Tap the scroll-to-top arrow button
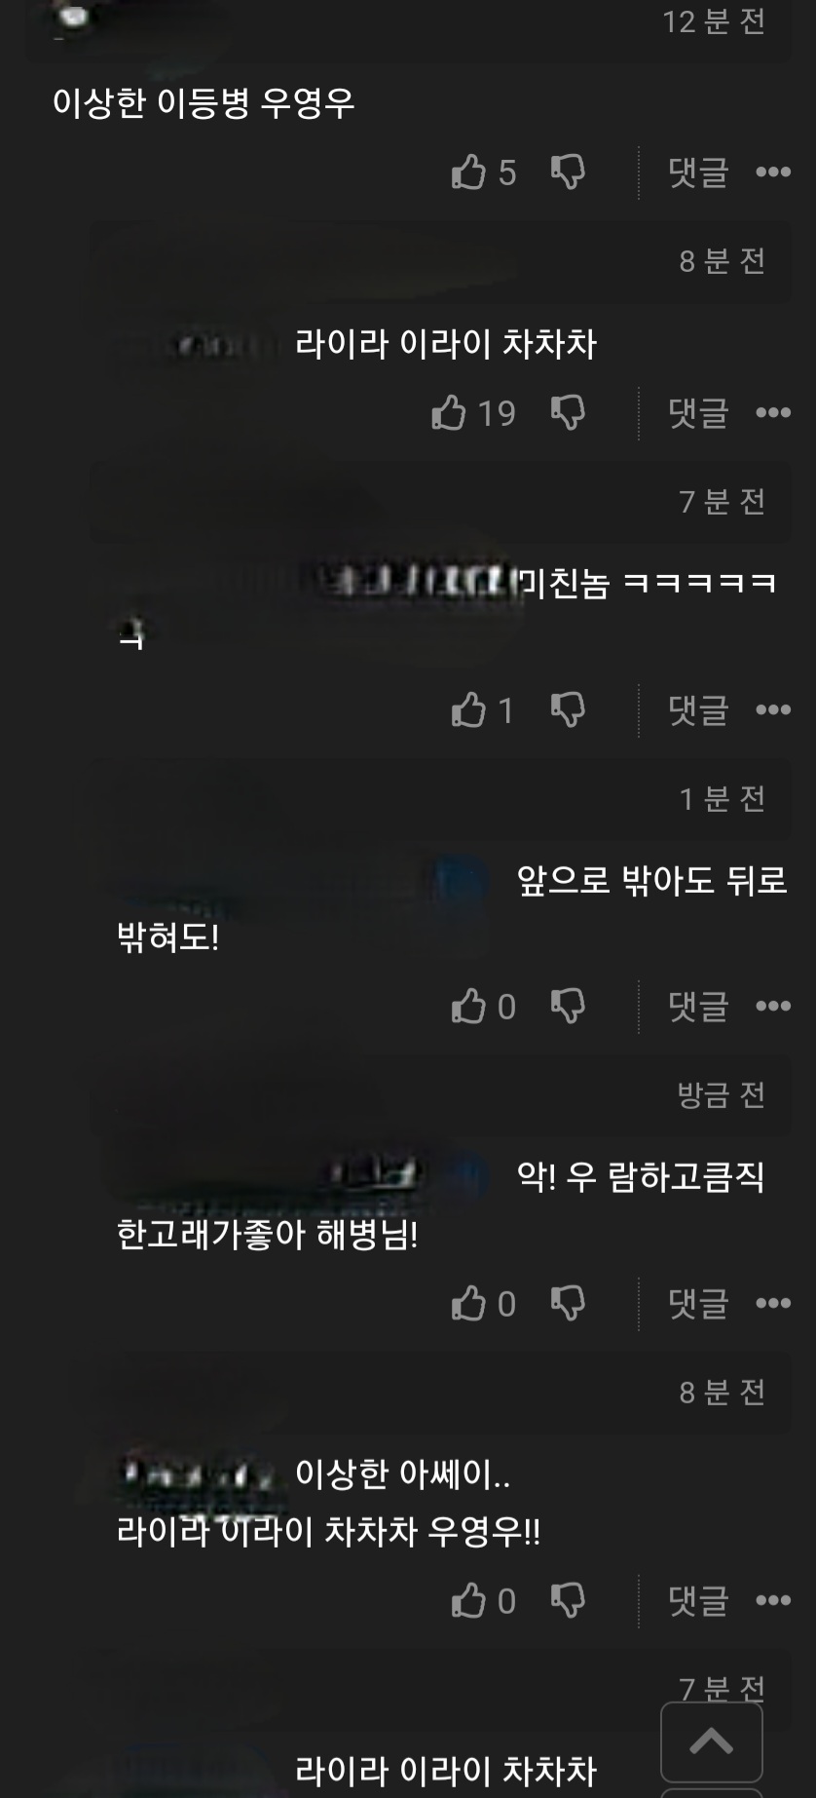The width and height of the screenshot is (816, 1798). click(x=712, y=1742)
